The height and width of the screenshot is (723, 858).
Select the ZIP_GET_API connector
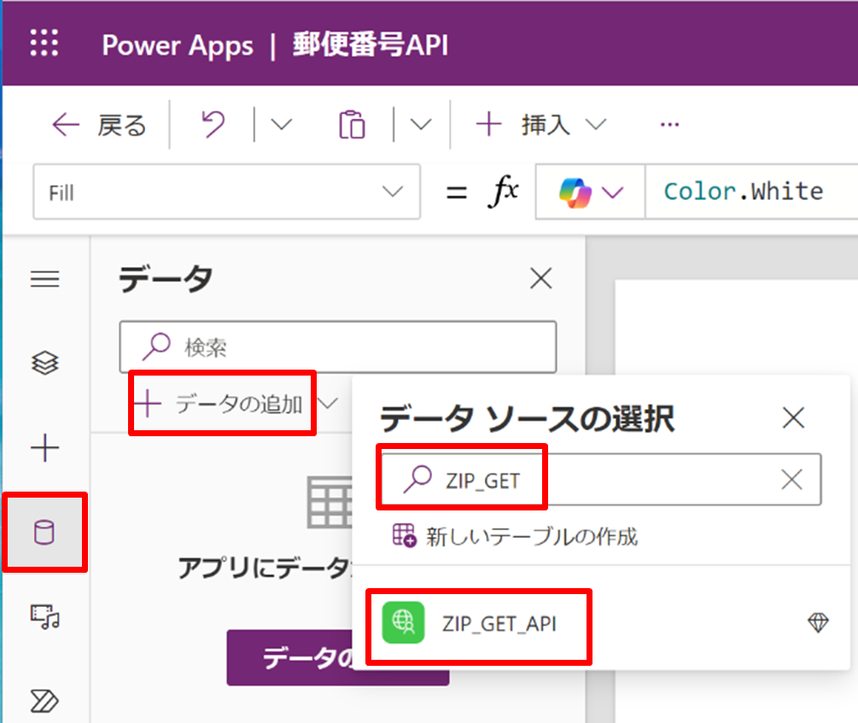tap(601, 623)
